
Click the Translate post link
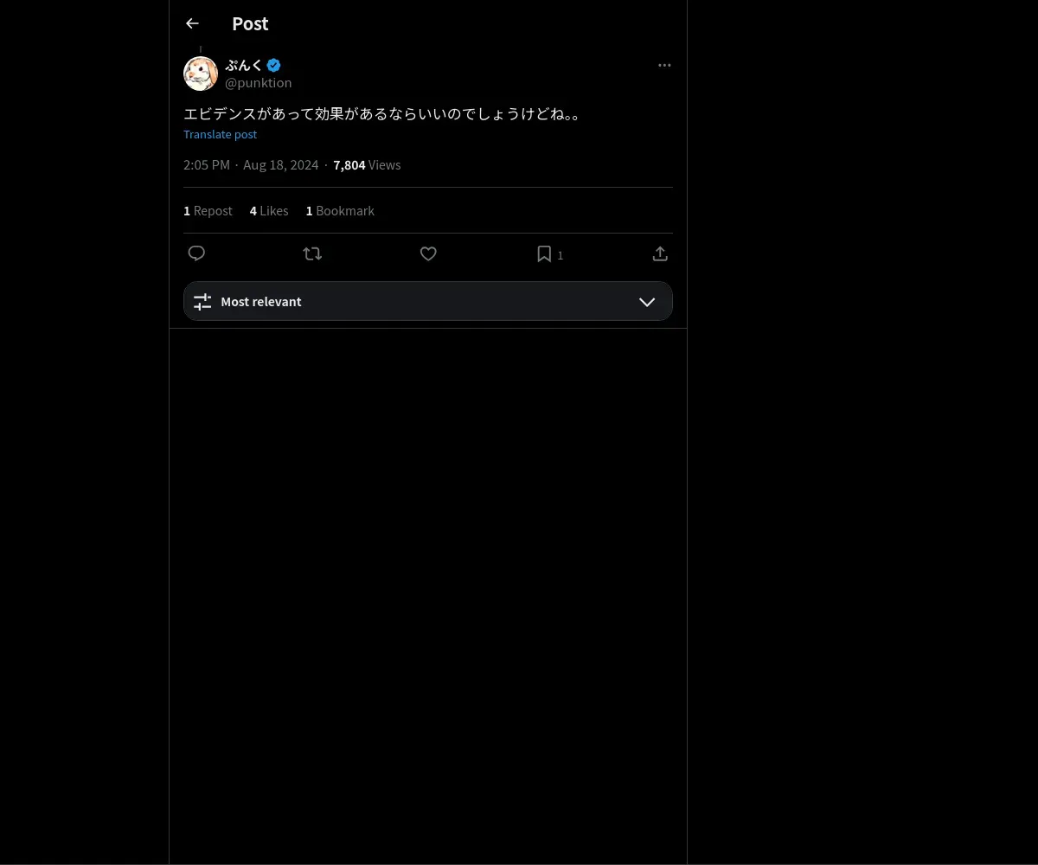coord(220,134)
